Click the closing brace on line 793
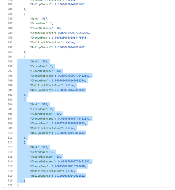This screenshot has height=190, width=175. pos(25,52)
